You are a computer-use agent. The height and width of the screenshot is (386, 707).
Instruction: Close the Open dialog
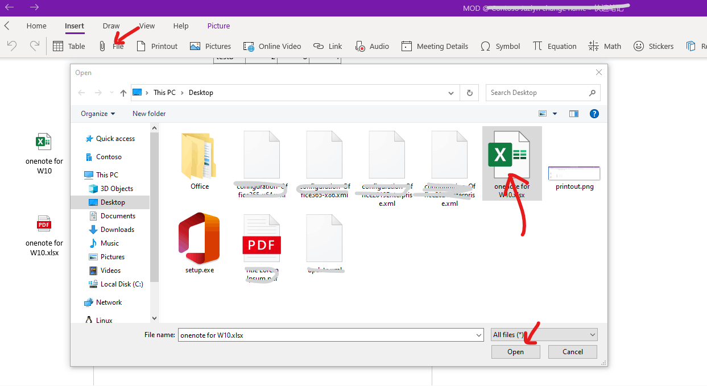pyautogui.click(x=598, y=72)
